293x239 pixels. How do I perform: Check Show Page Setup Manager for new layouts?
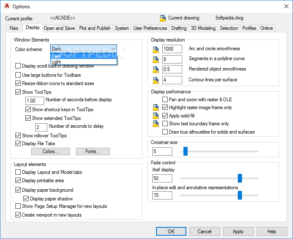18,206
